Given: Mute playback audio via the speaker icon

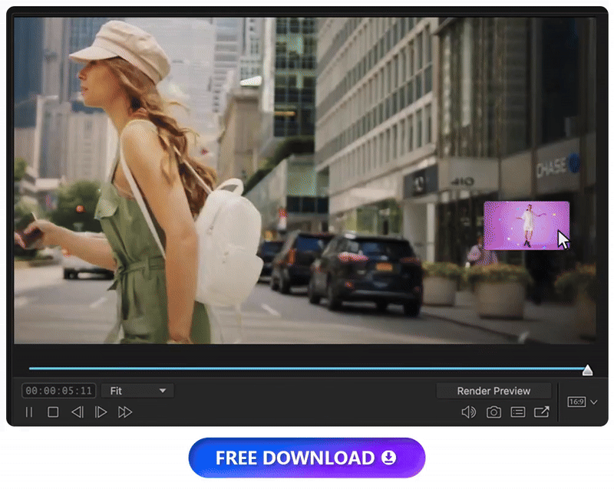Looking at the screenshot, I should point(468,412).
